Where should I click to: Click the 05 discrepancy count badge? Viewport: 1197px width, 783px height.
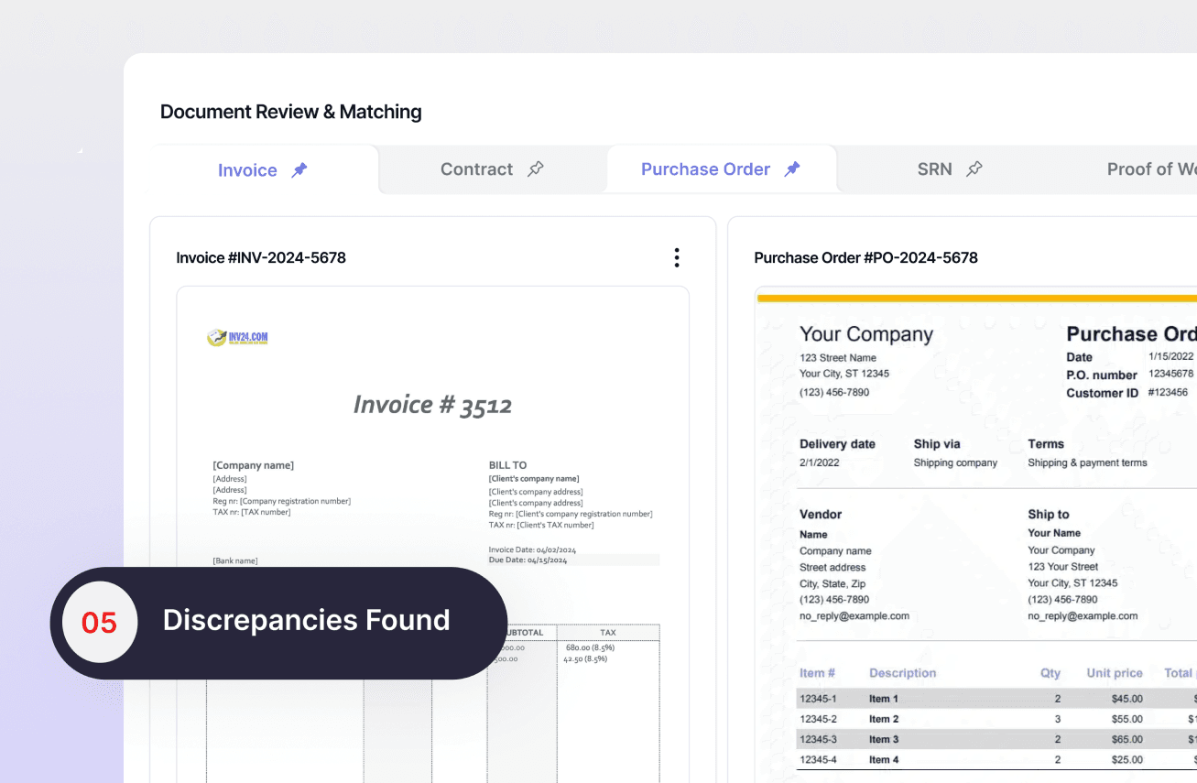[100, 623]
